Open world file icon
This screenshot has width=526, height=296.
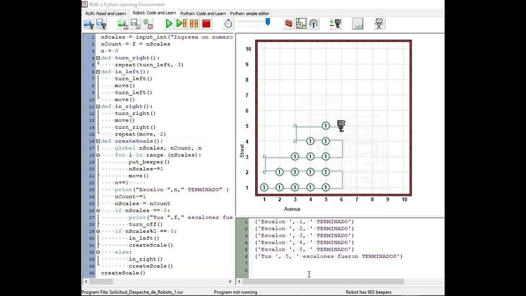coord(122,24)
